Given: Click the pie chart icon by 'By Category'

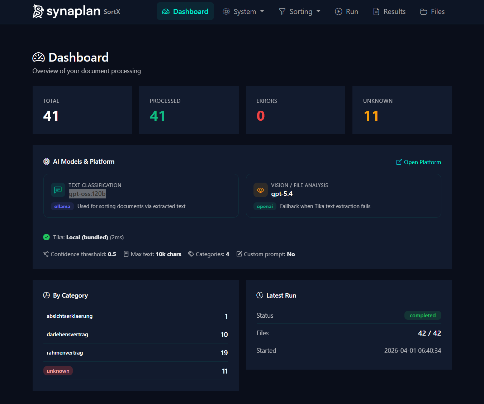Looking at the screenshot, I should tap(46, 295).
